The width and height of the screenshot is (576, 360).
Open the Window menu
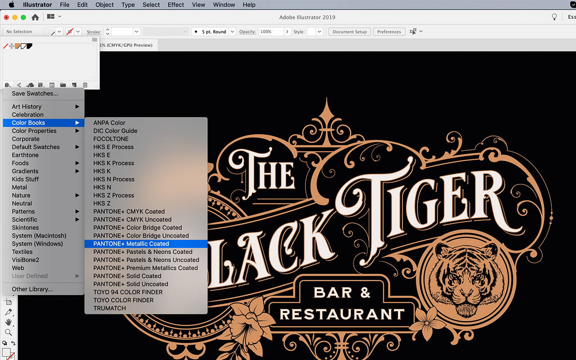[x=224, y=5]
